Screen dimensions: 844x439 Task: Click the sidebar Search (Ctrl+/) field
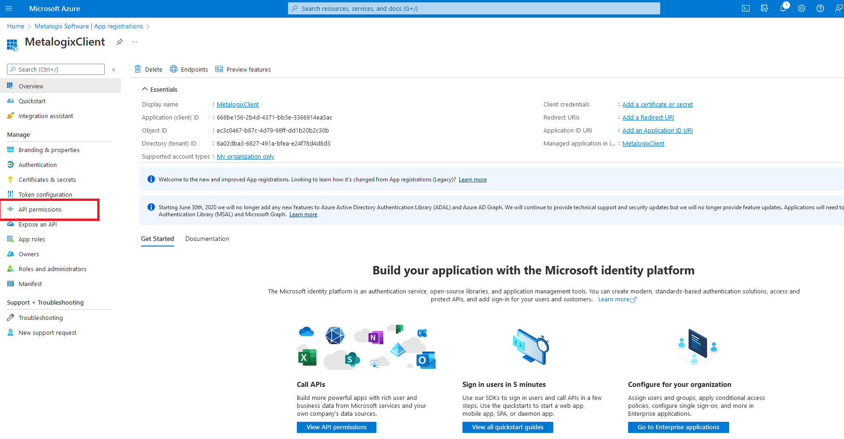pyautogui.click(x=56, y=69)
